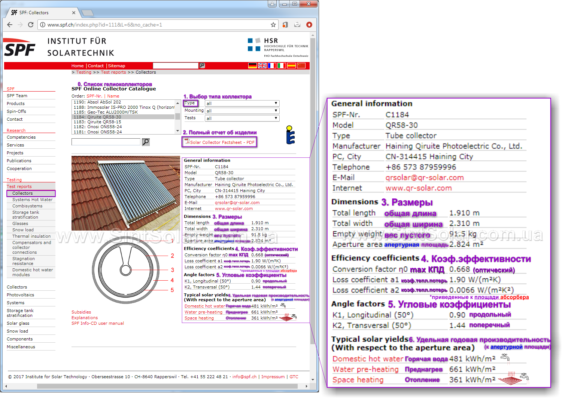Image resolution: width=562 pixels, height=398 pixels.
Task: Click the tube cross-section diagram
Action: click(x=126, y=269)
